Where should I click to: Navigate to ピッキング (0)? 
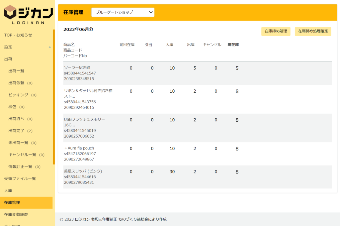[x=22, y=95]
